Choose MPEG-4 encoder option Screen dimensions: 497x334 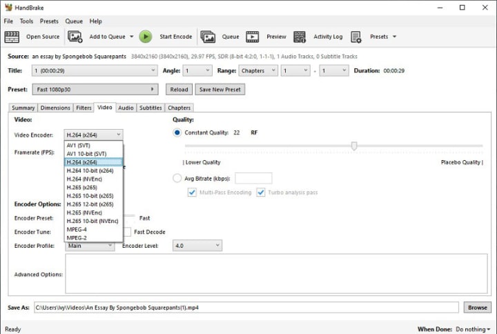click(x=93, y=229)
